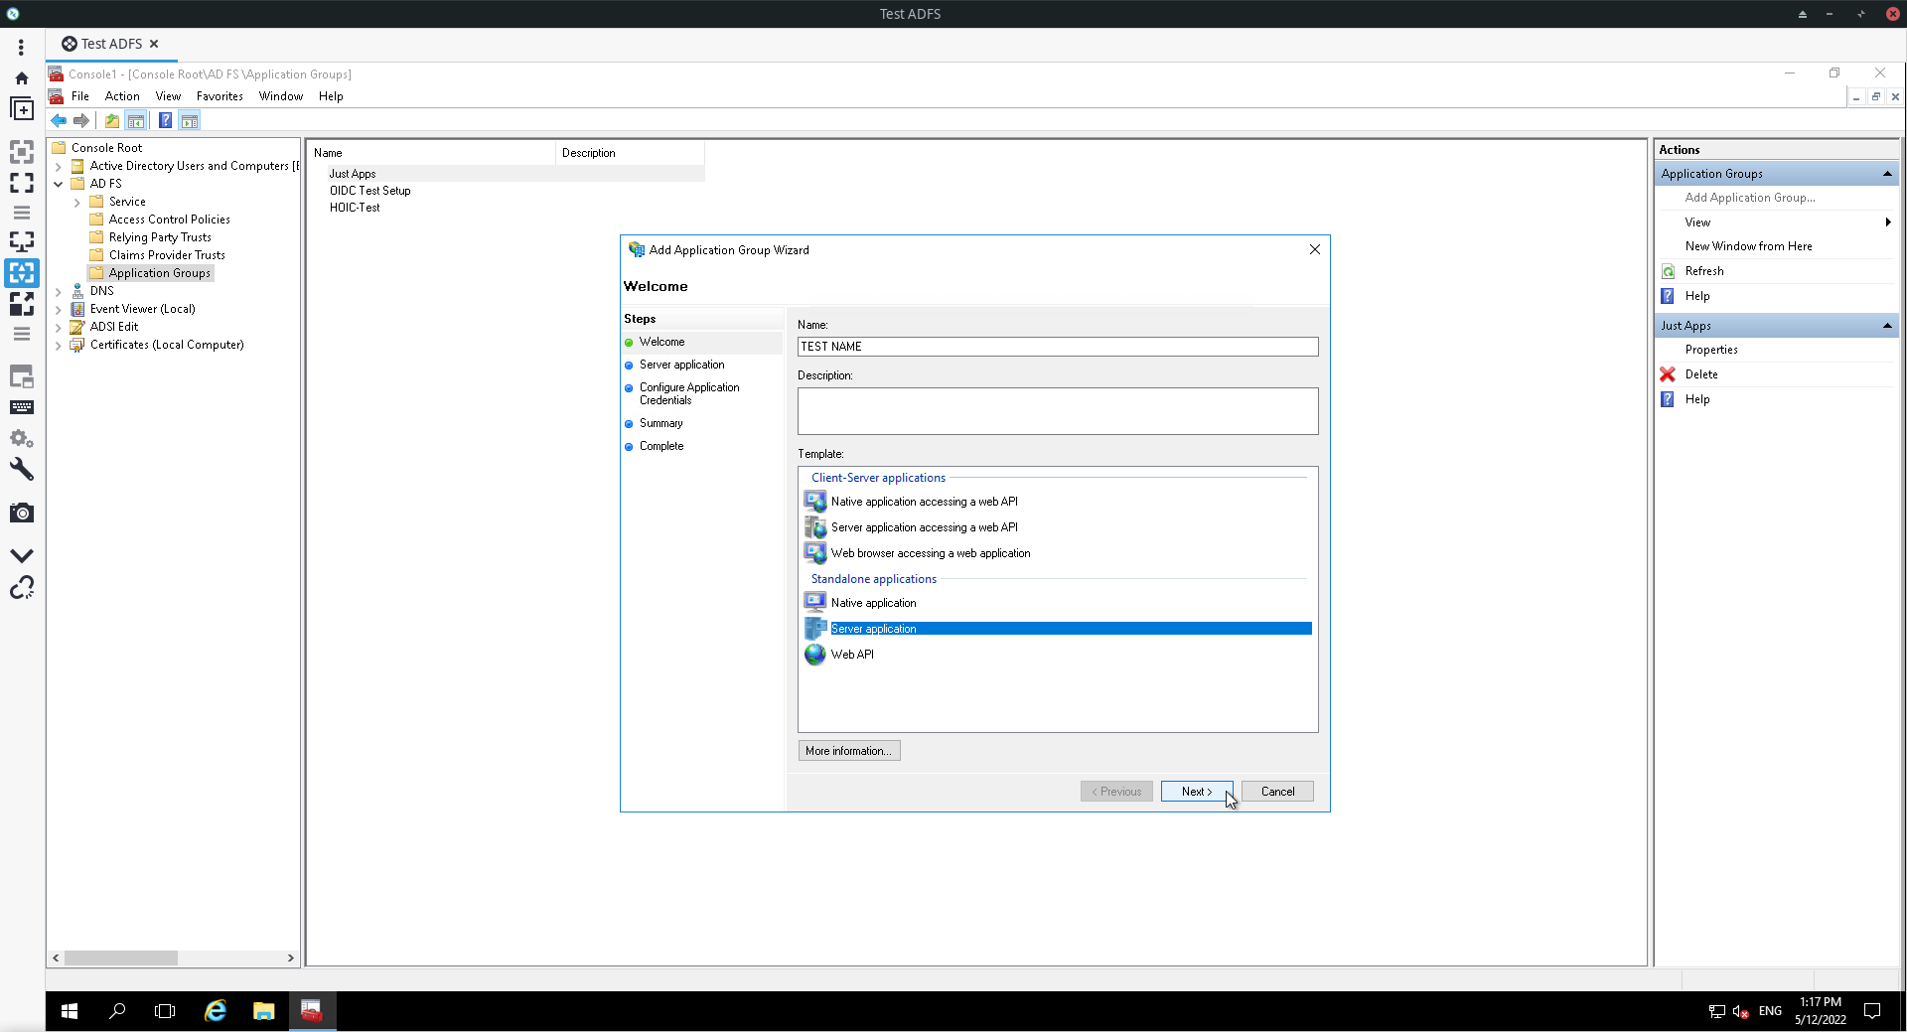Click the blue Help toolbar icon
Image resolution: width=1907 pixels, height=1032 pixels.
coord(165,121)
